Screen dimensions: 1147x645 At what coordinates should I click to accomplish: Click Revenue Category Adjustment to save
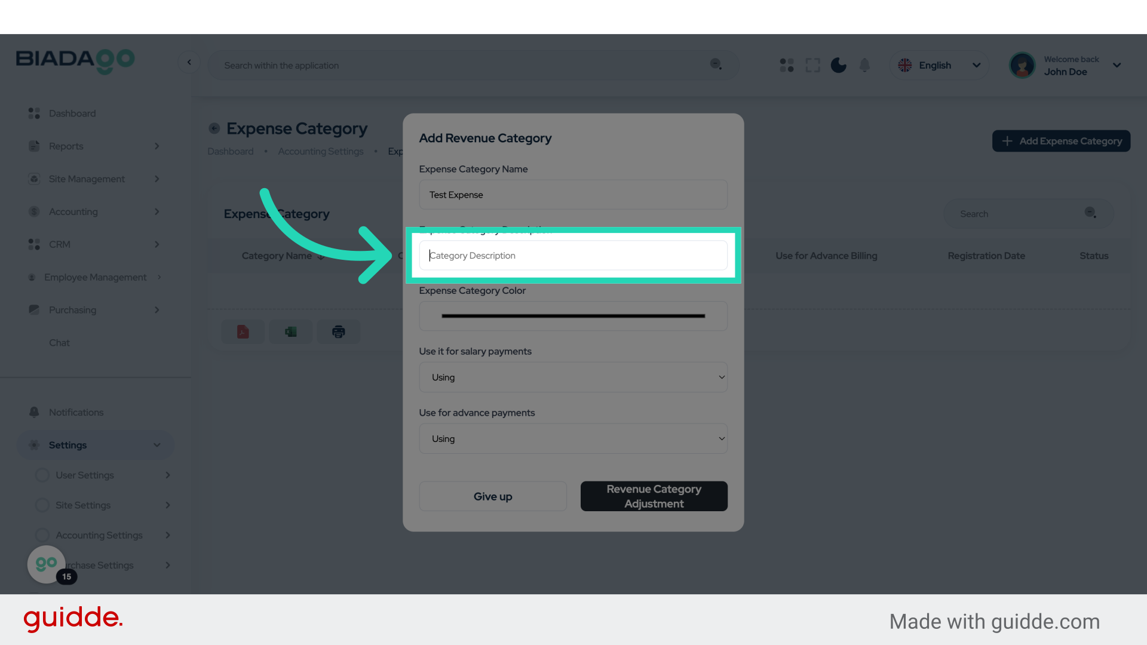point(654,496)
